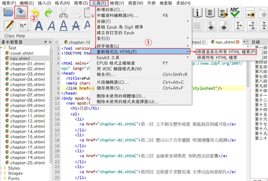Select chapter-07.xhtml in the book browser
268x181 pixels.
28,95
